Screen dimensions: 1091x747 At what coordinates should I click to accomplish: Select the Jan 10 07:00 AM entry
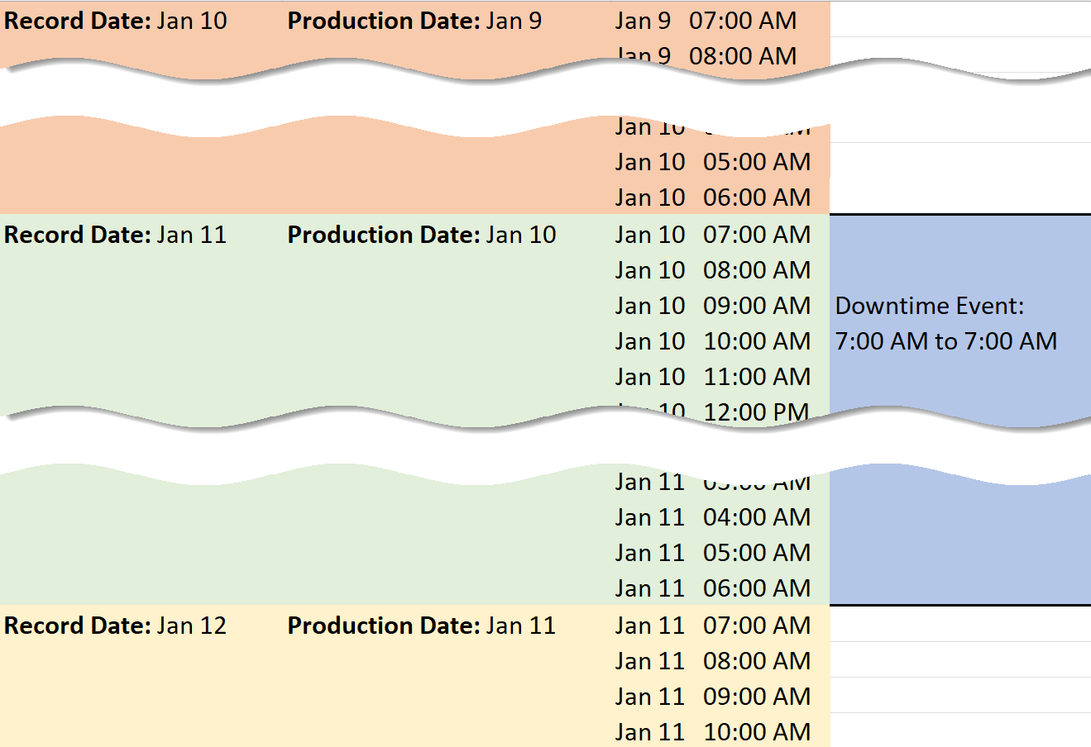tap(712, 235)
